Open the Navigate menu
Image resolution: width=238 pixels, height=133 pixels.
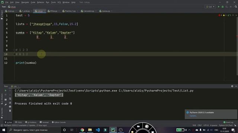click(x=25, y=2)
